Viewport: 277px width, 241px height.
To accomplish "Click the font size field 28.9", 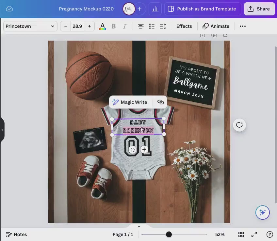I will pyautogui.click(x=77, y=26).
